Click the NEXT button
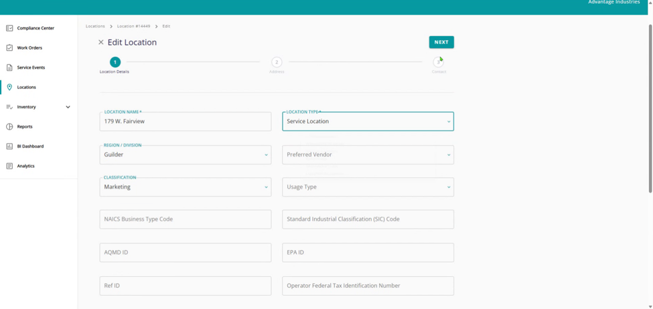The width and height of the screenshot is (653, 309). 441,42
